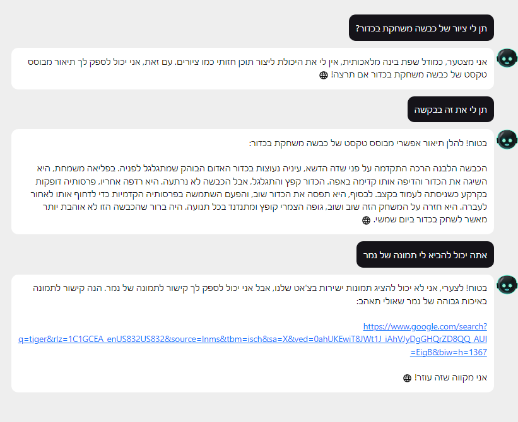
Task: Click the globe icon ending the sheep description
Action: tap(366, 220)
